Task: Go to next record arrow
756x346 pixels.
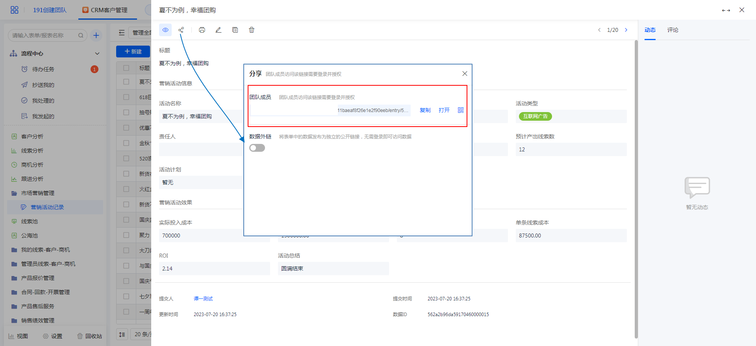Action: coord(626,30)
